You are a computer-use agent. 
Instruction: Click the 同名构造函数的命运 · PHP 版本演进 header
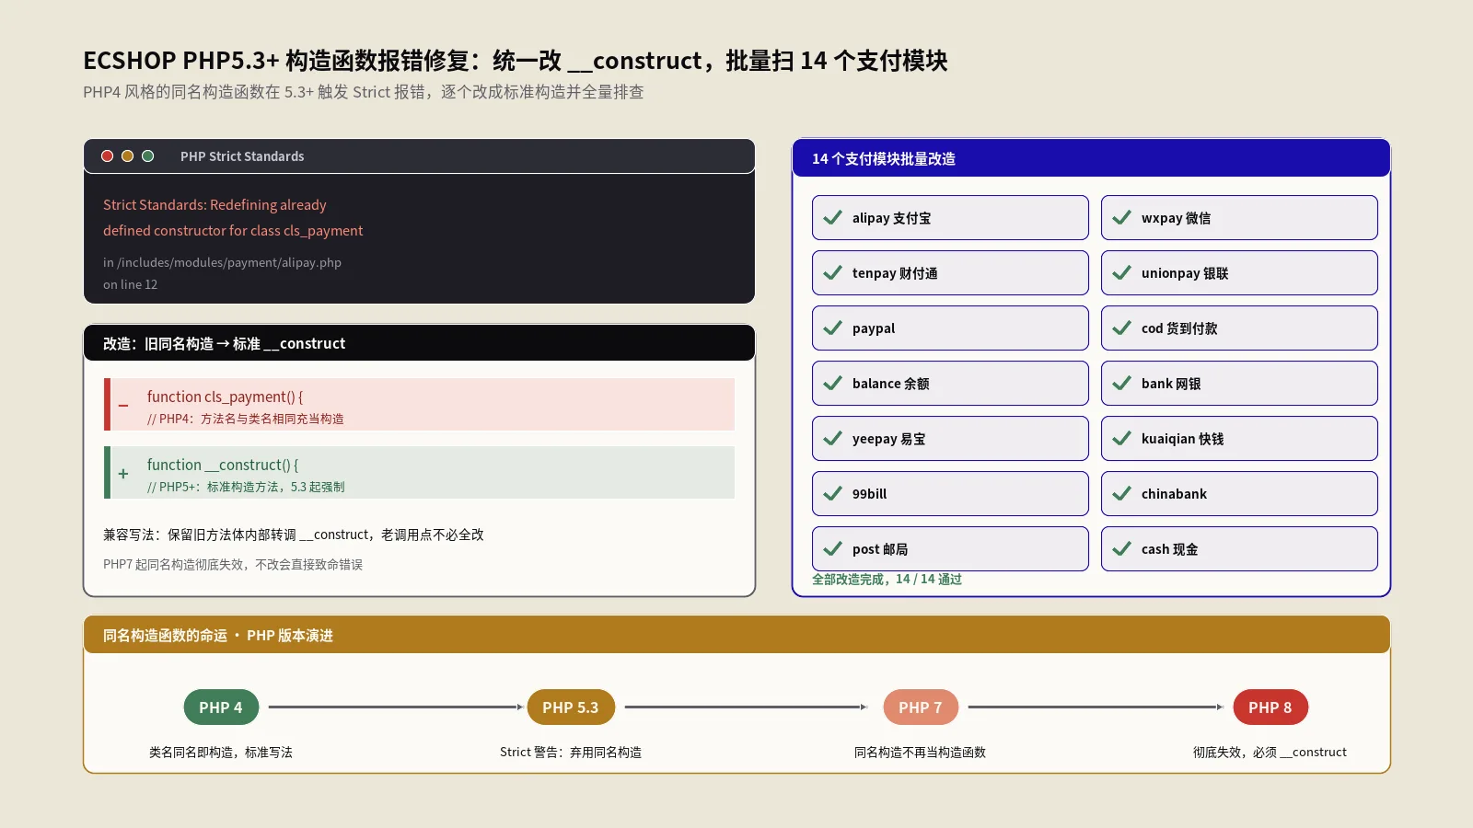[736, 635]
